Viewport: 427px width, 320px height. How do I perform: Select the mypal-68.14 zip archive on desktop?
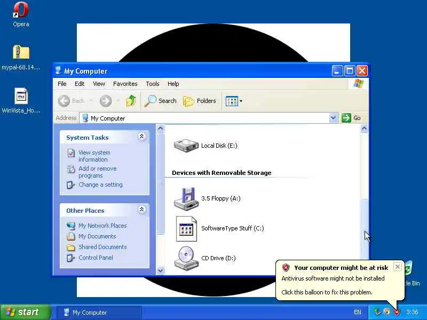point(21,58)
